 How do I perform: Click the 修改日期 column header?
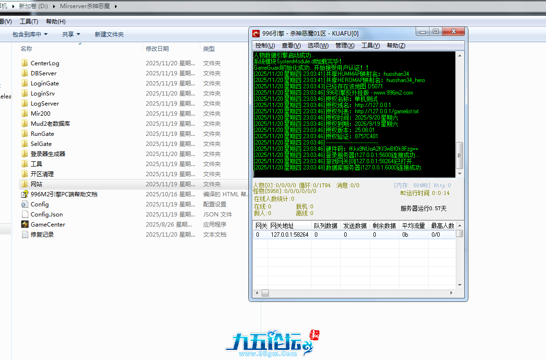click(157, 48)
